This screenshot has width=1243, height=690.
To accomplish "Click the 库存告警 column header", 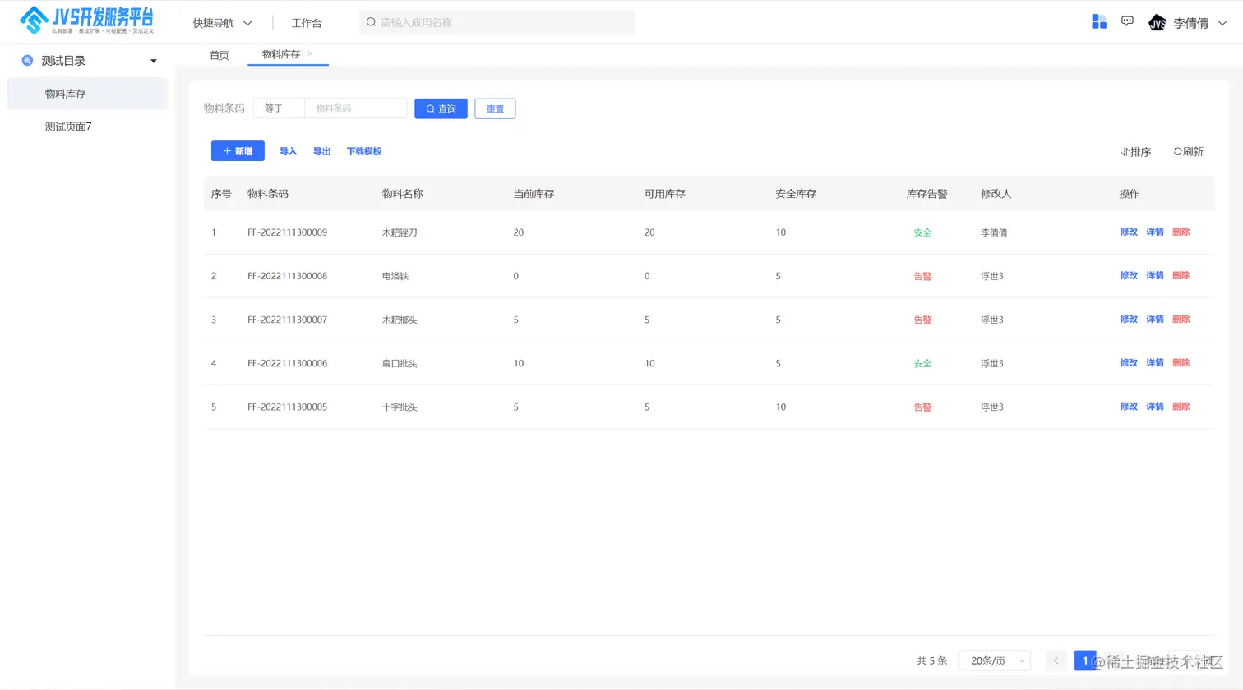I will (x=926, y=194).
